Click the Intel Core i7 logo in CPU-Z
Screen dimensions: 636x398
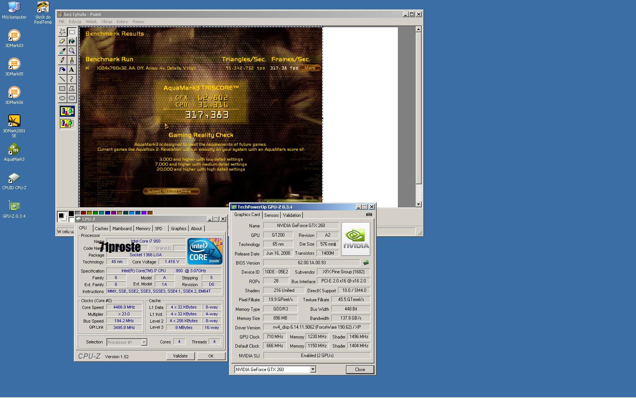(x=205, y=251)
